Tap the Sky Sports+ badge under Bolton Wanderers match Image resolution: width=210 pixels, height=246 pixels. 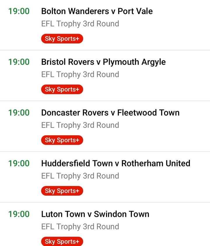tap(62, 39)
